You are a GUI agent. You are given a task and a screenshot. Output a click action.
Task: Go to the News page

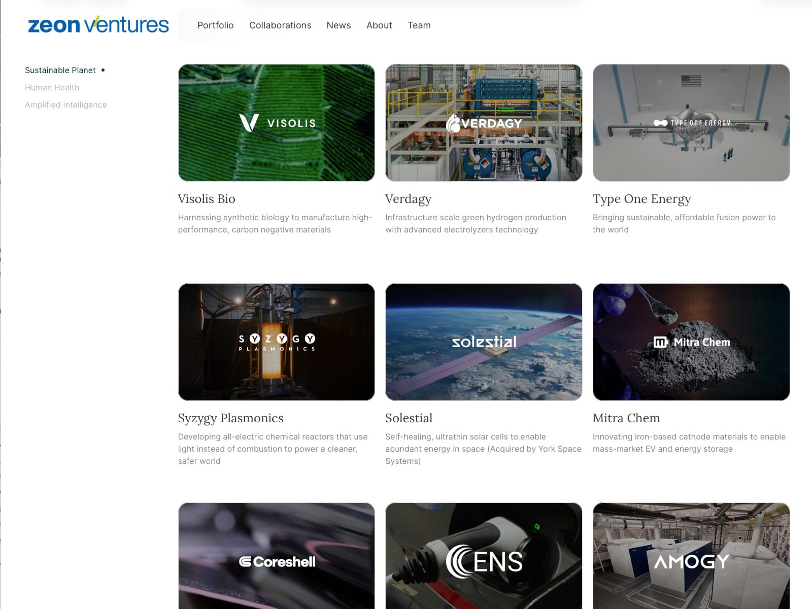click(x=339, y=25)
